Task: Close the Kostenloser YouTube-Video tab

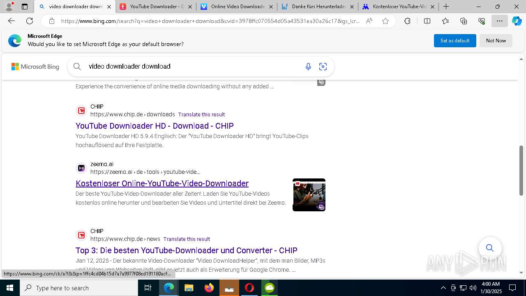Action: pos(432,7)
